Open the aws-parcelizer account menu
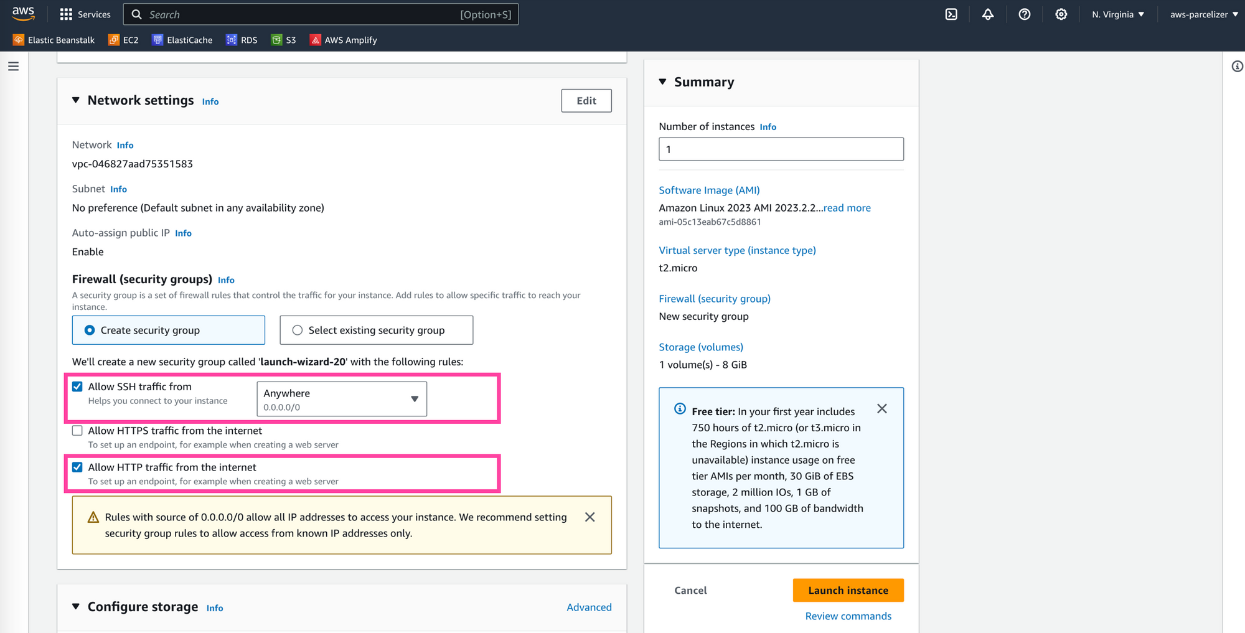1245x633 pixels. click(x=1201, y=14)
